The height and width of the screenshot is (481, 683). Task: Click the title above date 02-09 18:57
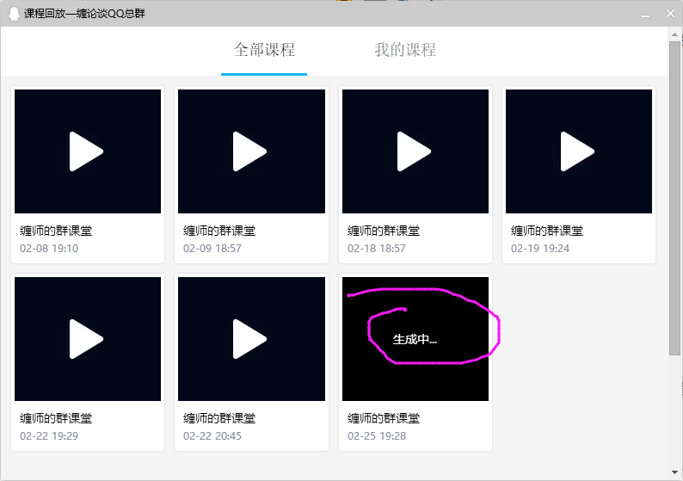click(x=219, y=231)
